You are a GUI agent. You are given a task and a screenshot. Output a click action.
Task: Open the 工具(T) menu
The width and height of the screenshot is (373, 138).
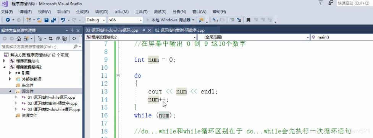click(x=141, y=12)
